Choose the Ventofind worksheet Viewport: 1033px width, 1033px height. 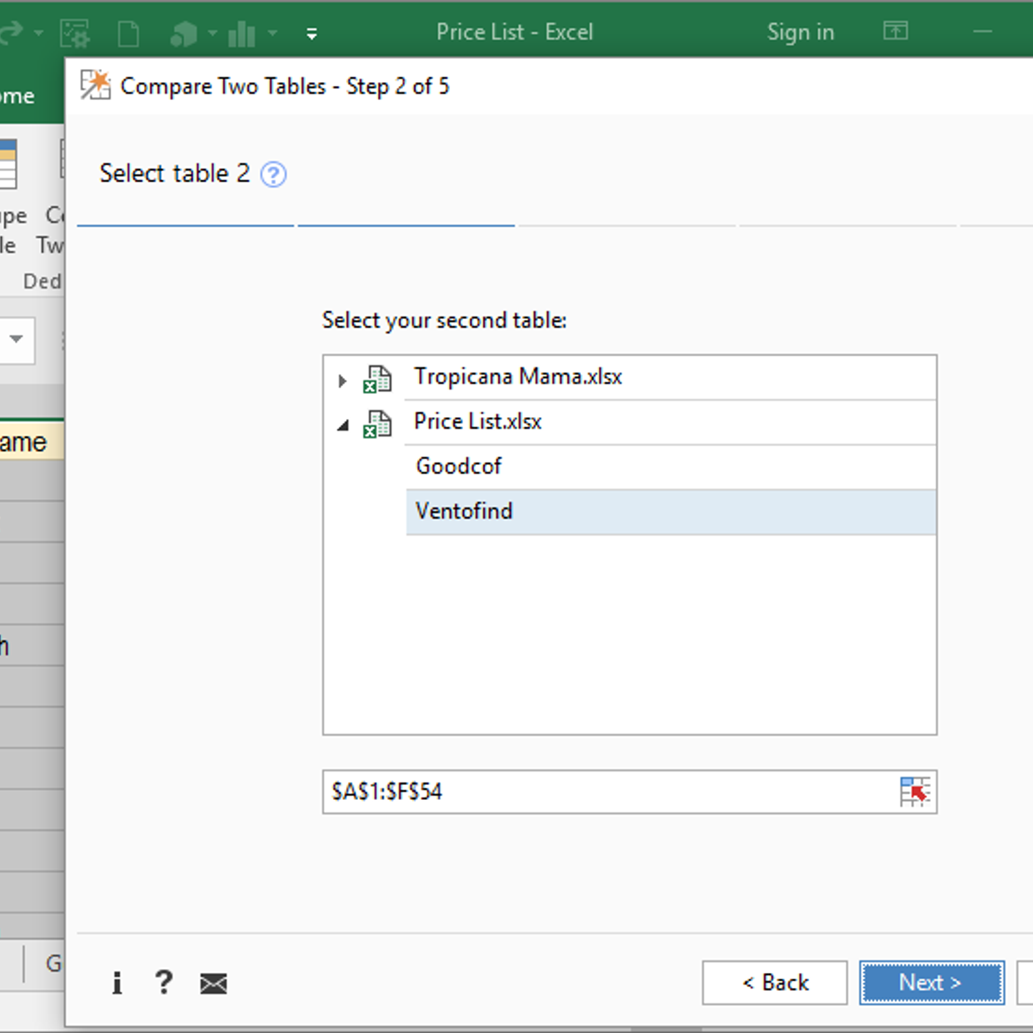[x=670, y=512]
